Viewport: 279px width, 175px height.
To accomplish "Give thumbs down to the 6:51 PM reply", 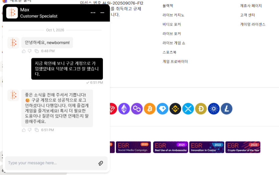I will pyautogui.click(x=30, y=130).
